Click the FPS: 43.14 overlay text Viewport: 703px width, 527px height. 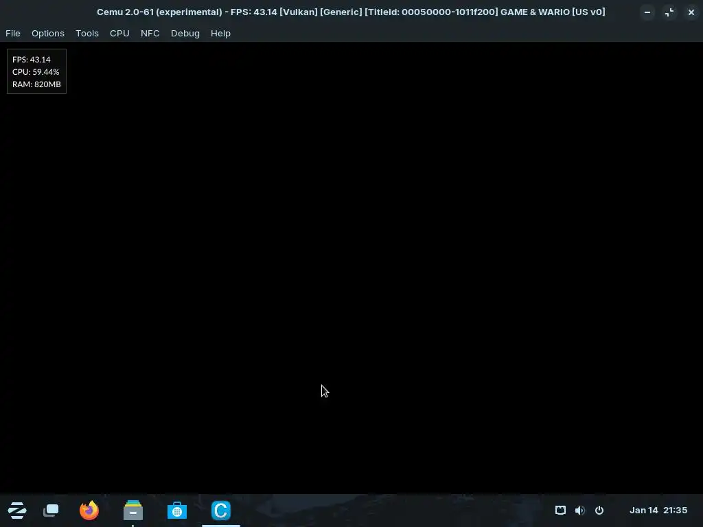coord(32,59)
